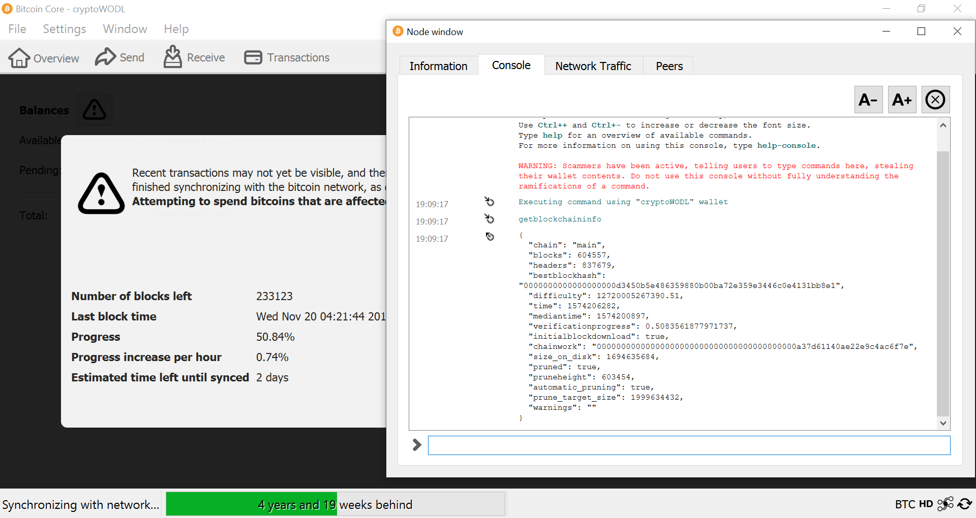Click the reply icon next to JSON output
Viewport: 976px width, 518px height.
(490, 237)
